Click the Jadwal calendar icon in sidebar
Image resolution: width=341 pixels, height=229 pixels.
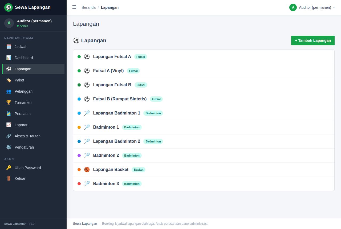9,47
